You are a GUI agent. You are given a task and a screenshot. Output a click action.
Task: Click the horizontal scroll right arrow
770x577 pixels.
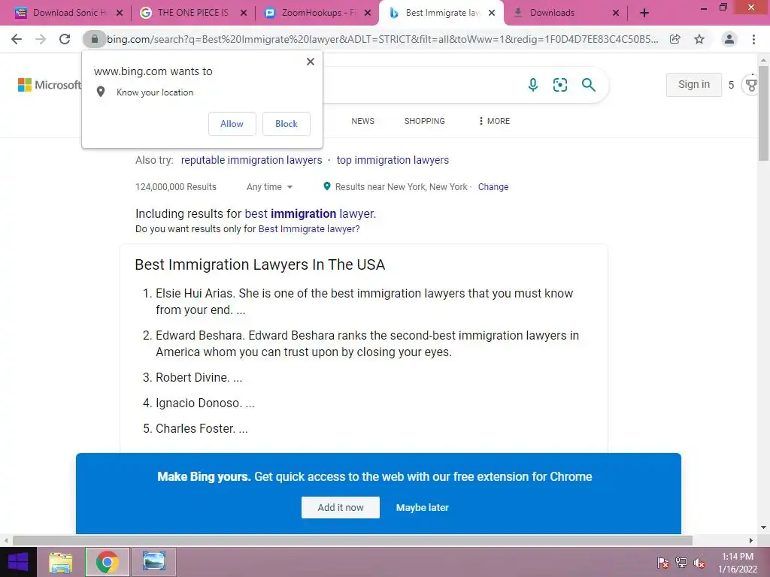[750, 540]
